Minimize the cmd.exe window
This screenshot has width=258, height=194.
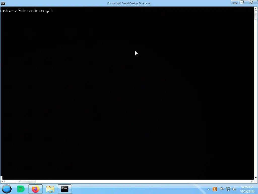[235, 3]
